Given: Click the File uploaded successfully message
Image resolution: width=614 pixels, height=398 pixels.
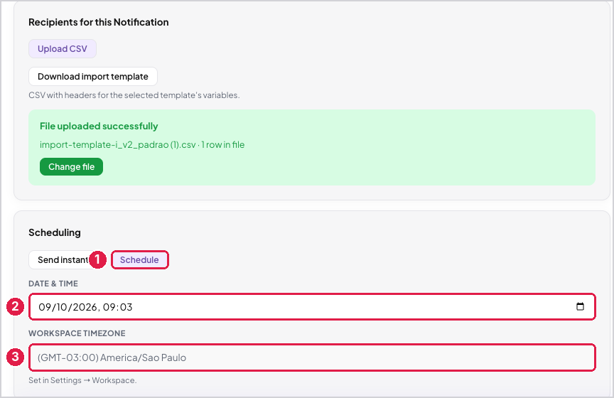Looking at the screenshot, I should tap(99, 126).
